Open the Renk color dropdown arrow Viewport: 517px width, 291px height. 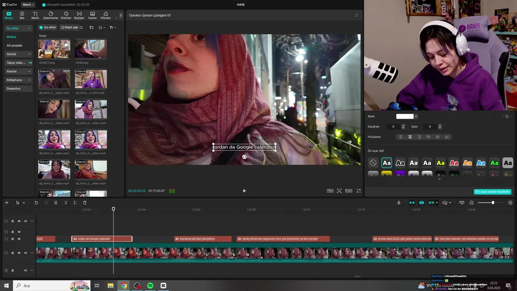point(416,116)
